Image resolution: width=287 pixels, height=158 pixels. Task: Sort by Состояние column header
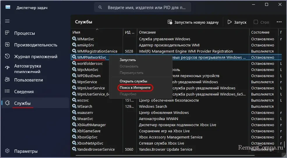tap(260, 32)
